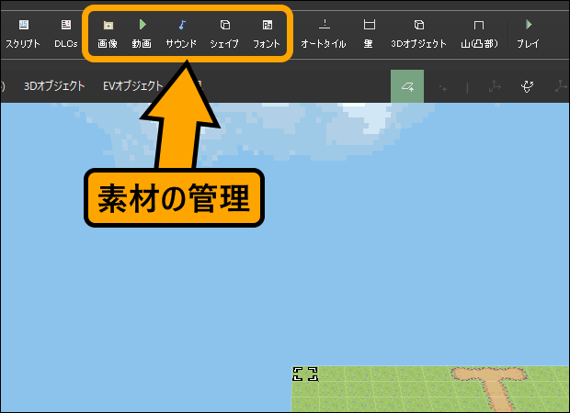
Task: Open the 動画 (Video) asset manager
Action: 142,32
